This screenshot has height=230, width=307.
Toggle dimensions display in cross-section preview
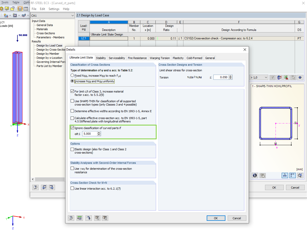click(x=285, y=175)
